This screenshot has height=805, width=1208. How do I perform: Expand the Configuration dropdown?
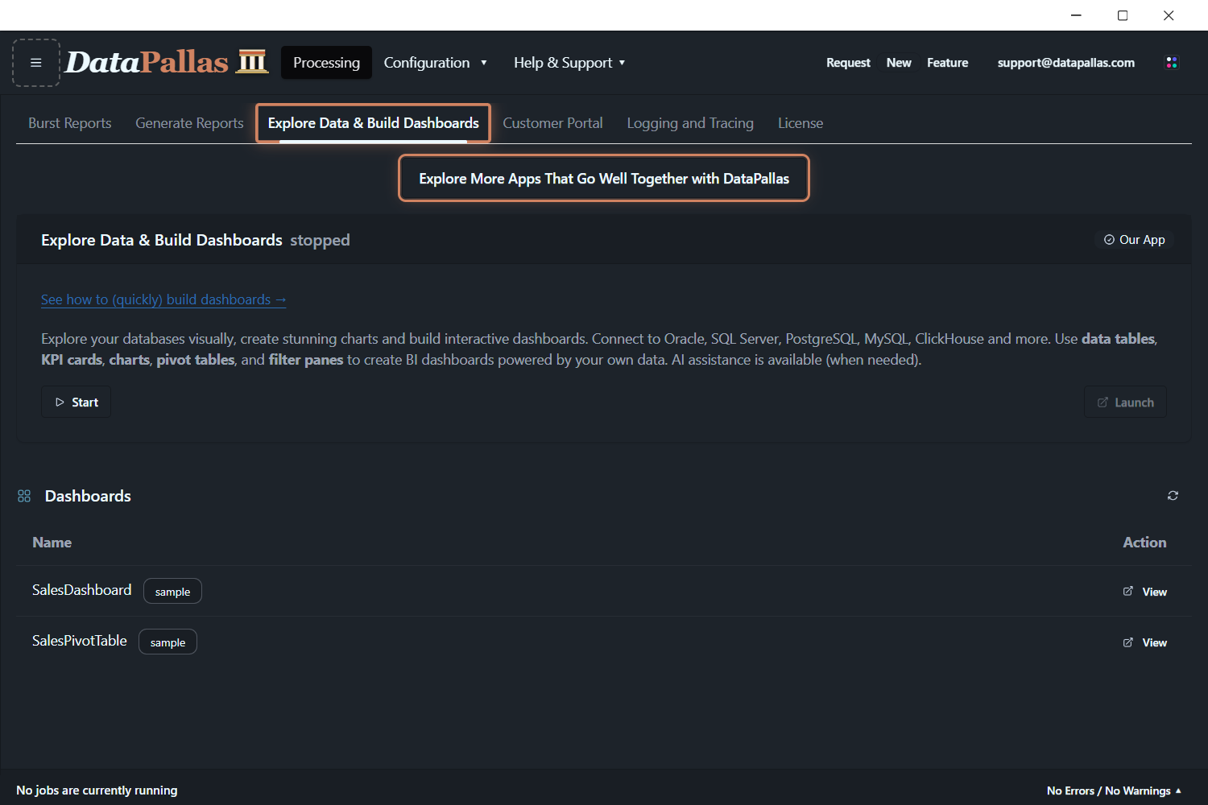pyautogui.click(x=435, y=63)
